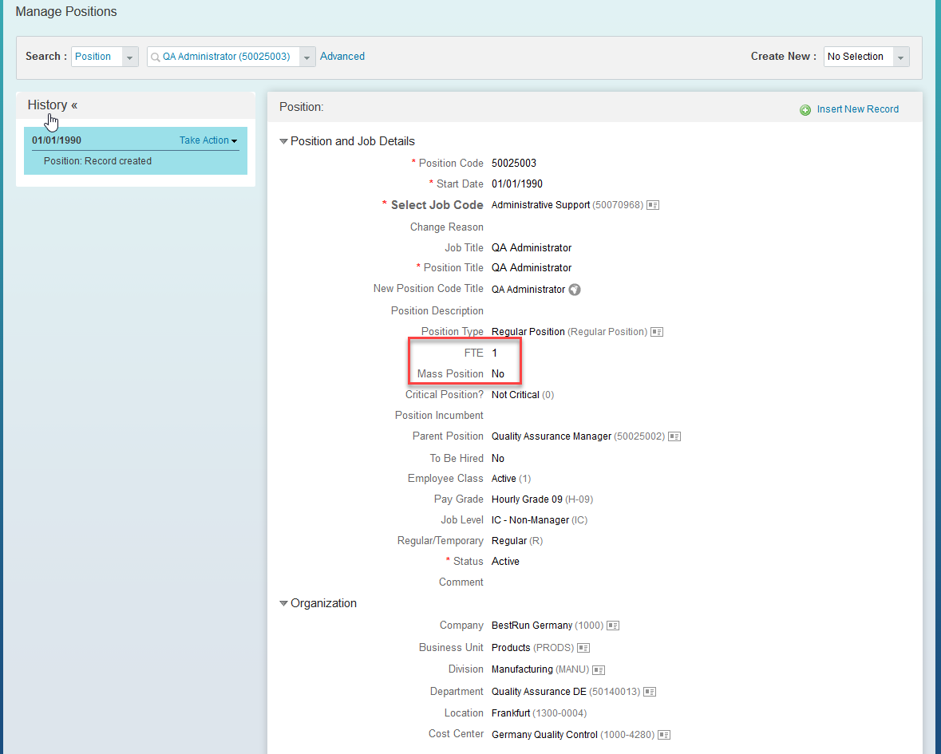941x754 pixels.
Task: Click the Products (PRODS) business unit
Action: pos(533,648)
